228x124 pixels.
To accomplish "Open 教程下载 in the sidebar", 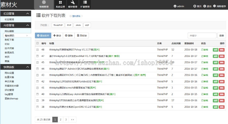I will coord(9,40).
